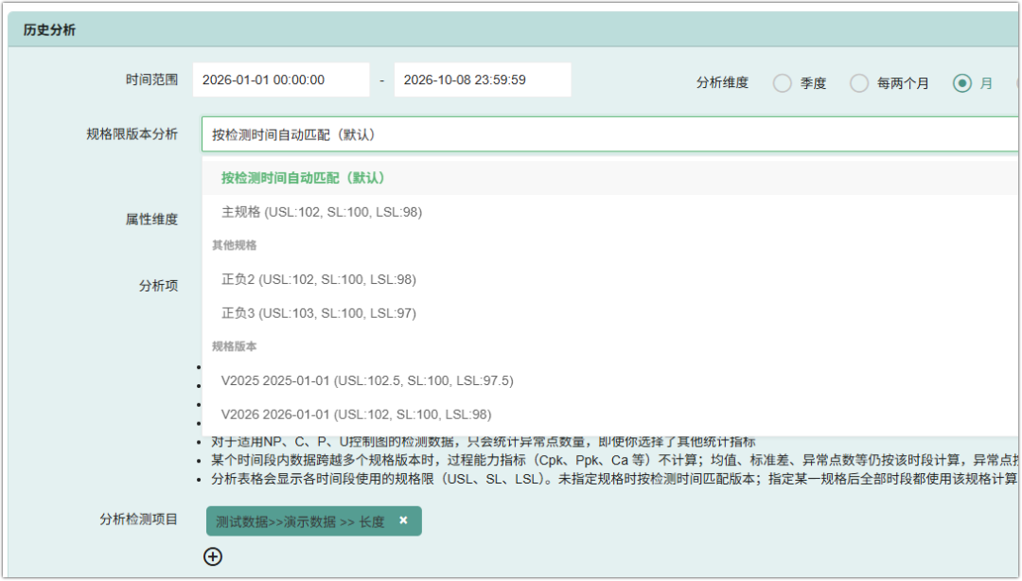Remove the 测试数据>>演示数据>>长度 tag with its x
Screen dimensions: 1022x581
pyautogui.click(x=403, y=520)
